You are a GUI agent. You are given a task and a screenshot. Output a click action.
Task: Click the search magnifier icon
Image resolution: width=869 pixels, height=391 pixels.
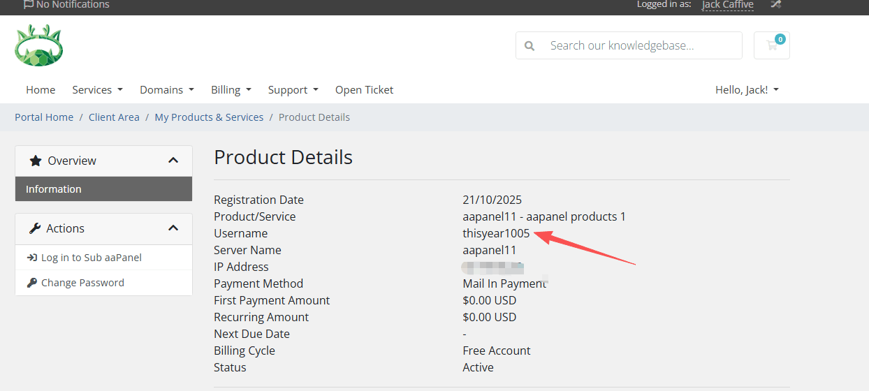point(530,46)
